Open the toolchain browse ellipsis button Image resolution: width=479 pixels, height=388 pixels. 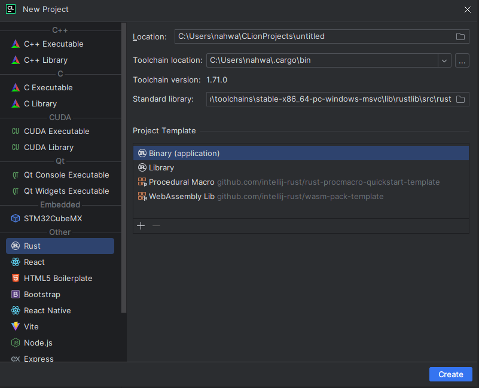click(462, 60)
